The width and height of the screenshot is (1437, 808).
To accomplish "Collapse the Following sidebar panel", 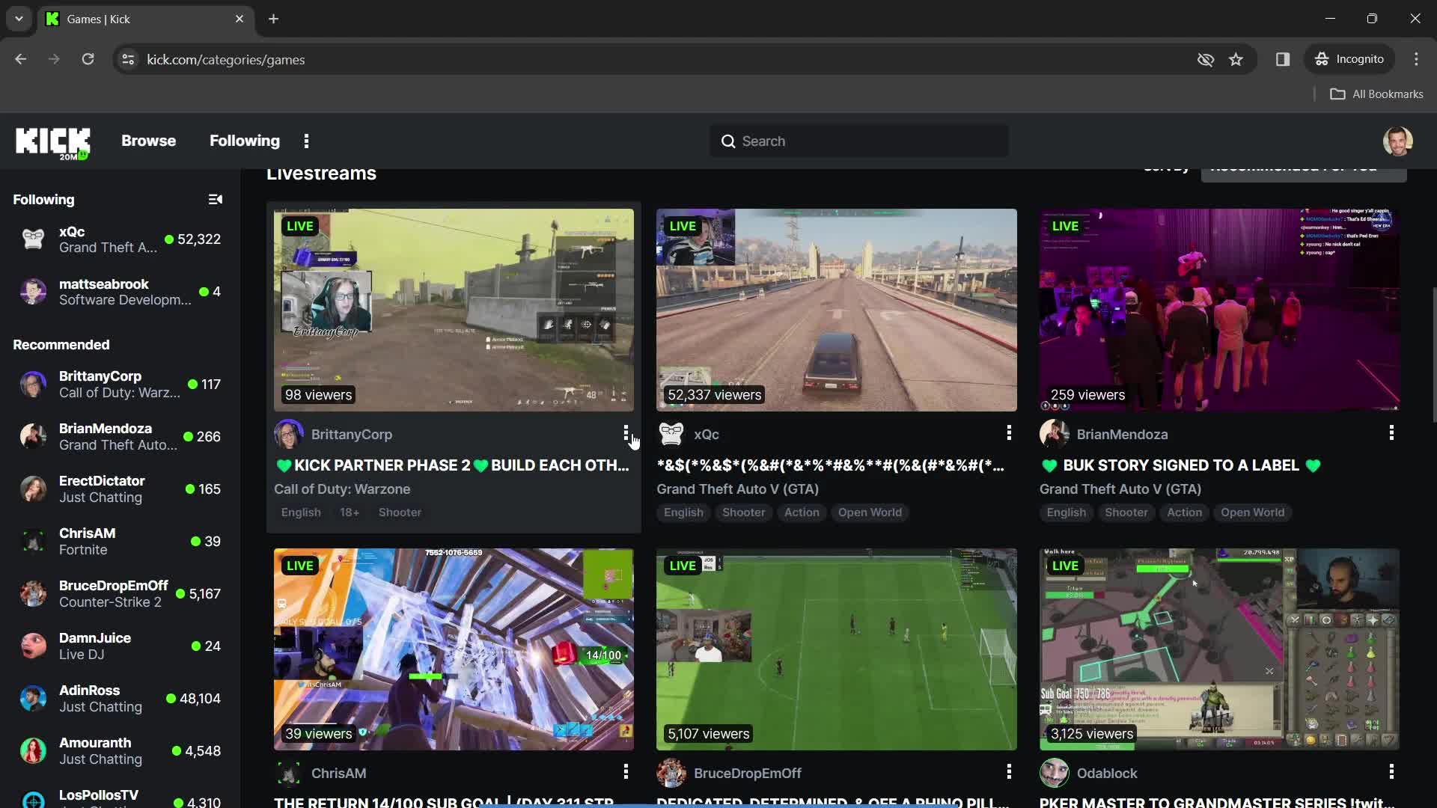I will point(215,200).
